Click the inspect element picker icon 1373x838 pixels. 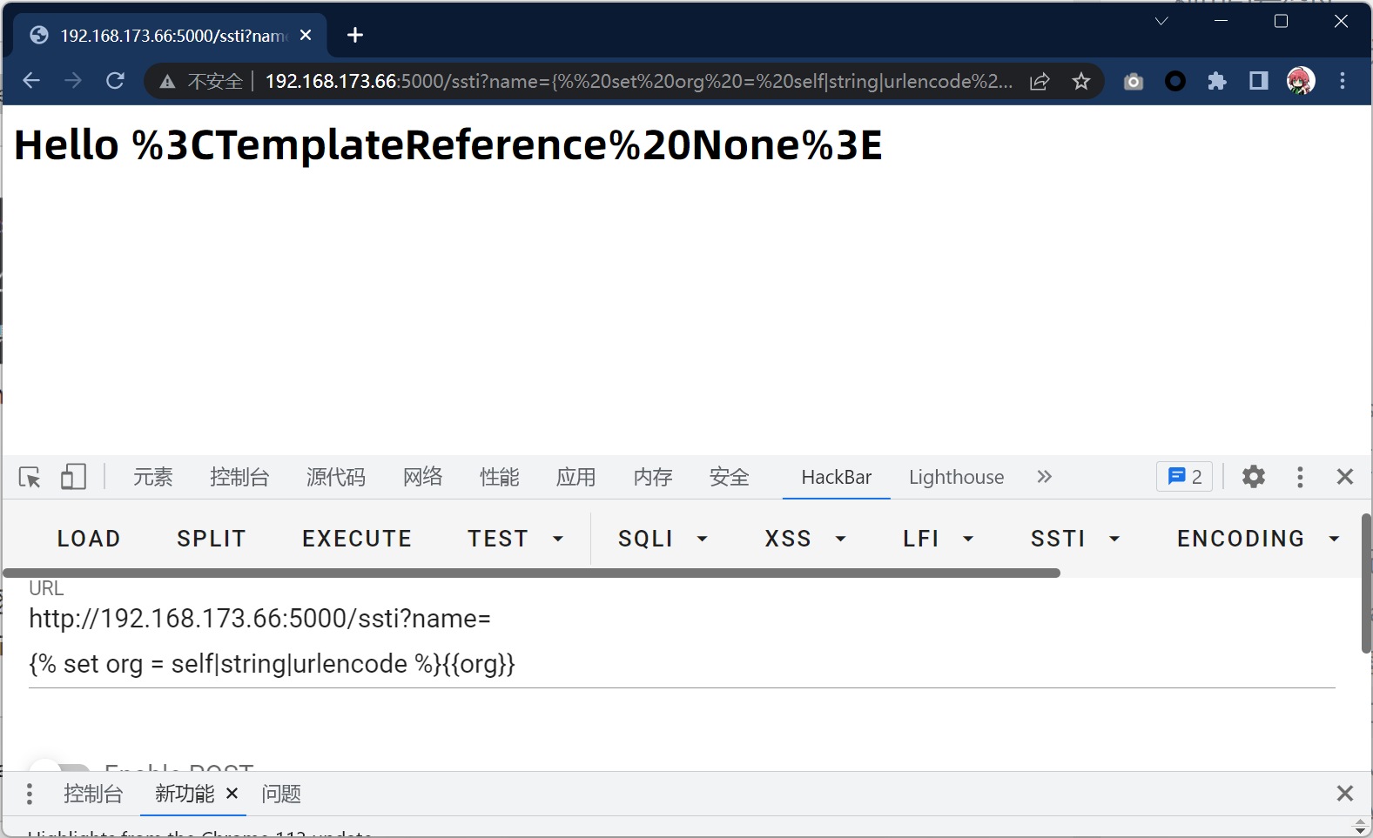point(30,477)
